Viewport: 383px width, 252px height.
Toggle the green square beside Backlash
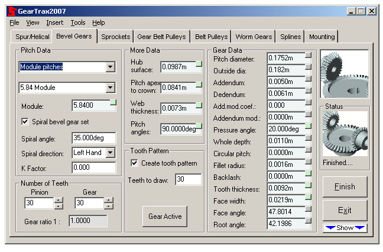[309, 173]
